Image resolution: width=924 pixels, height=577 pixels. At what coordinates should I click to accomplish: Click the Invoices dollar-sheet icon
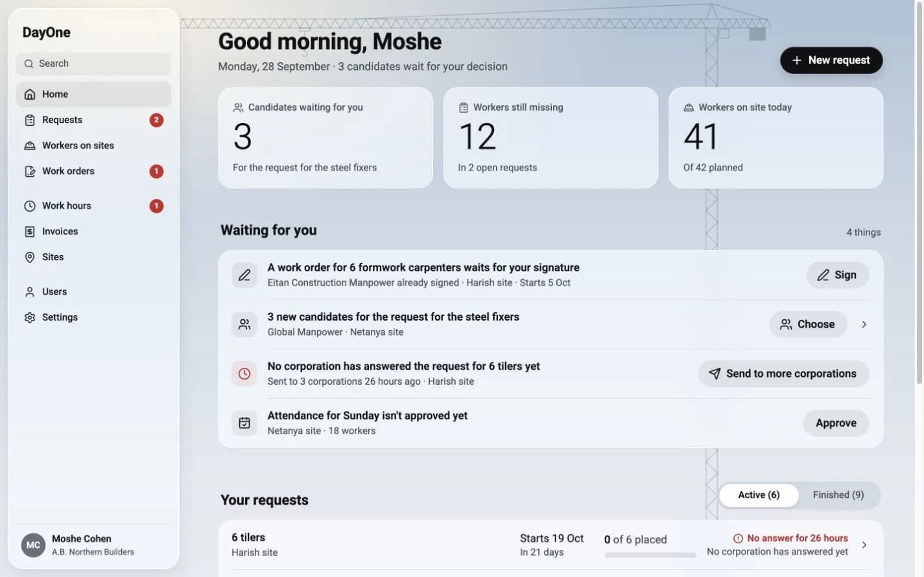30,232
